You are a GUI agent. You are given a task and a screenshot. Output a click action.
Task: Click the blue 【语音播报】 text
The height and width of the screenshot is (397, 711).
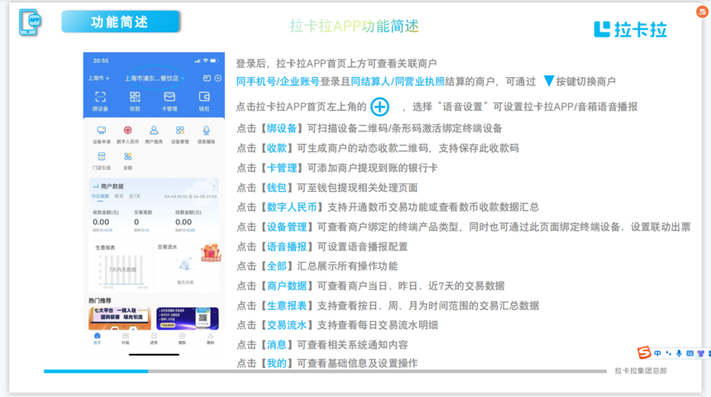[287, 246]
